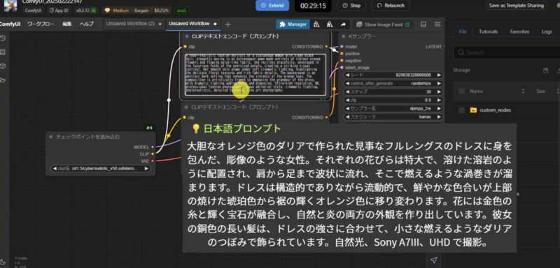The width and height of the screenshot is (560, 268).
Task: Add a new workflow tab with plus
Action: 228,24
